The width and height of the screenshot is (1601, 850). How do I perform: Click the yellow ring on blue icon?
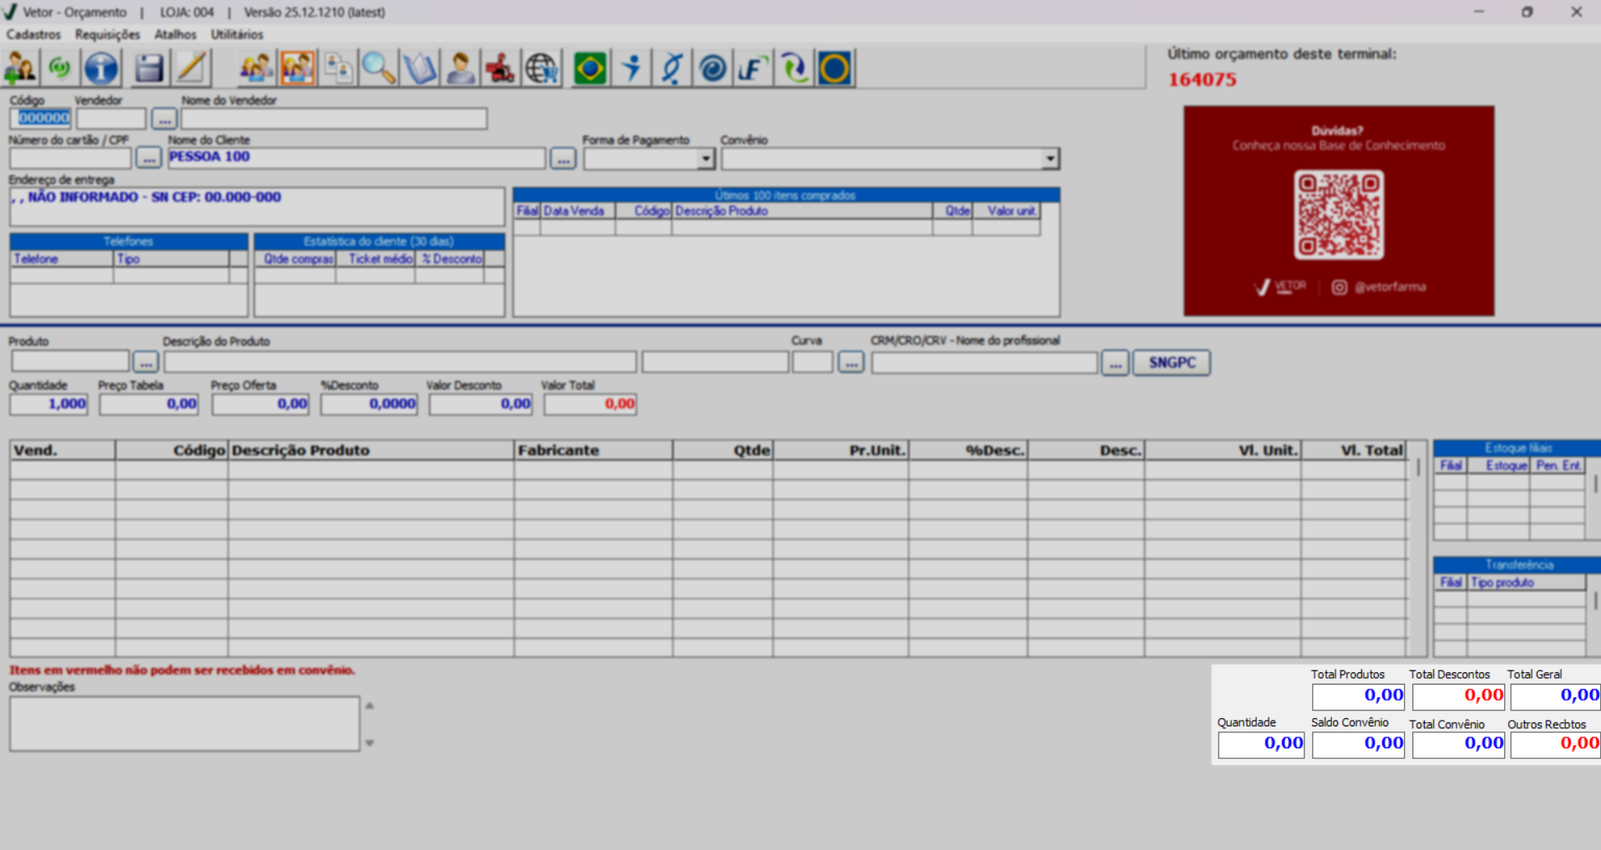tap(834, 68)
